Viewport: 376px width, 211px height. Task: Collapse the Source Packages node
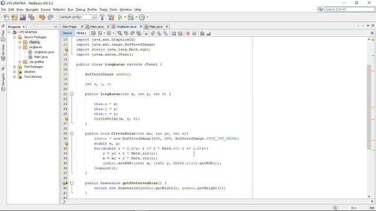(14, 37)
